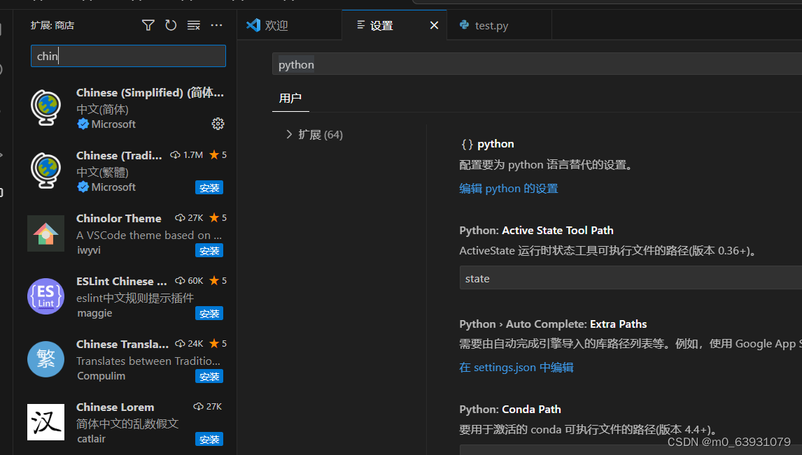Click the 1.7M download count
802x455 pixels.
pos(187,154)
